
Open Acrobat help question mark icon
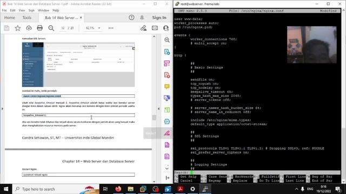(x=131, y=17)
